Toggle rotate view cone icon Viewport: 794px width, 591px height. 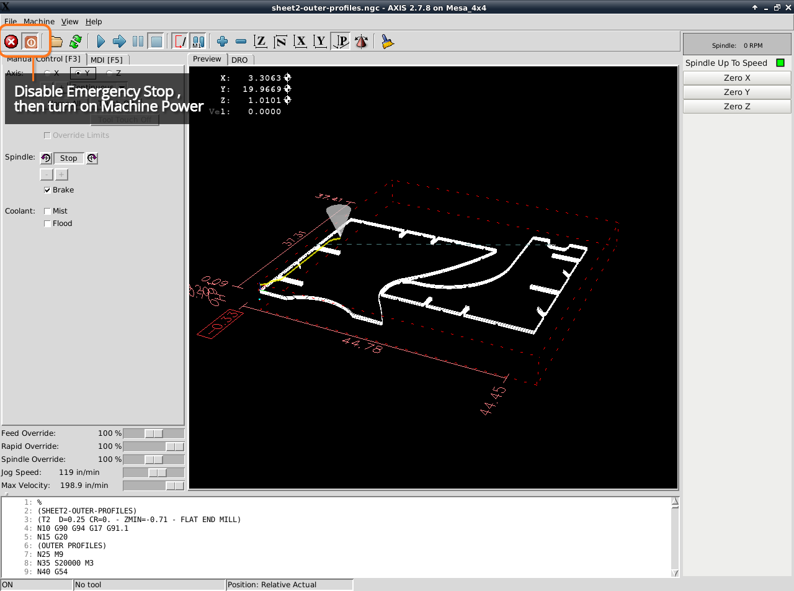pyautogui.click(x=362, y=42)
